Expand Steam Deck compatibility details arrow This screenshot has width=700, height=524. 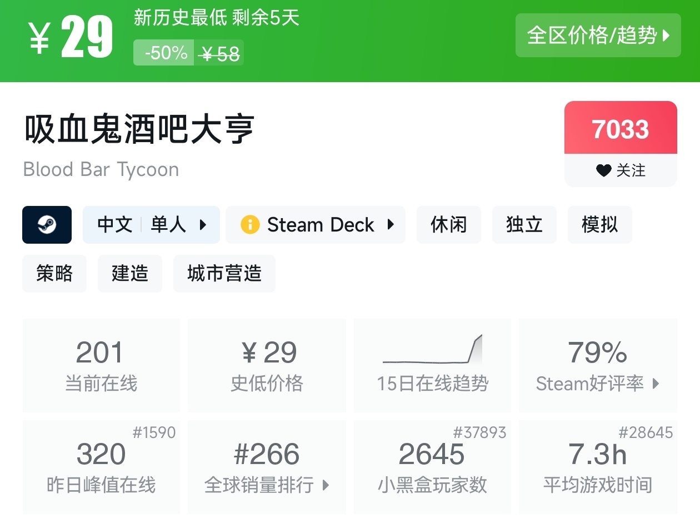pos(391,225)
